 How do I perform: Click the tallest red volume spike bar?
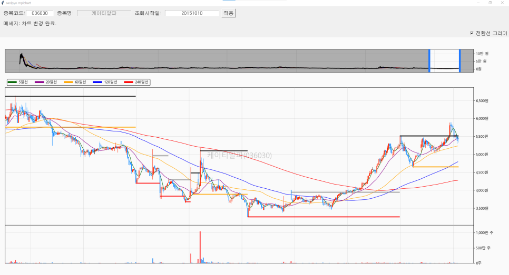(x=200, y=247)
